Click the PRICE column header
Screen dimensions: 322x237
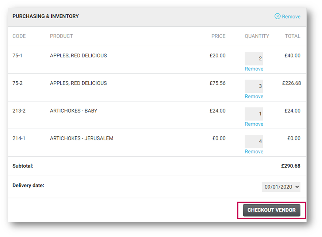218,36
